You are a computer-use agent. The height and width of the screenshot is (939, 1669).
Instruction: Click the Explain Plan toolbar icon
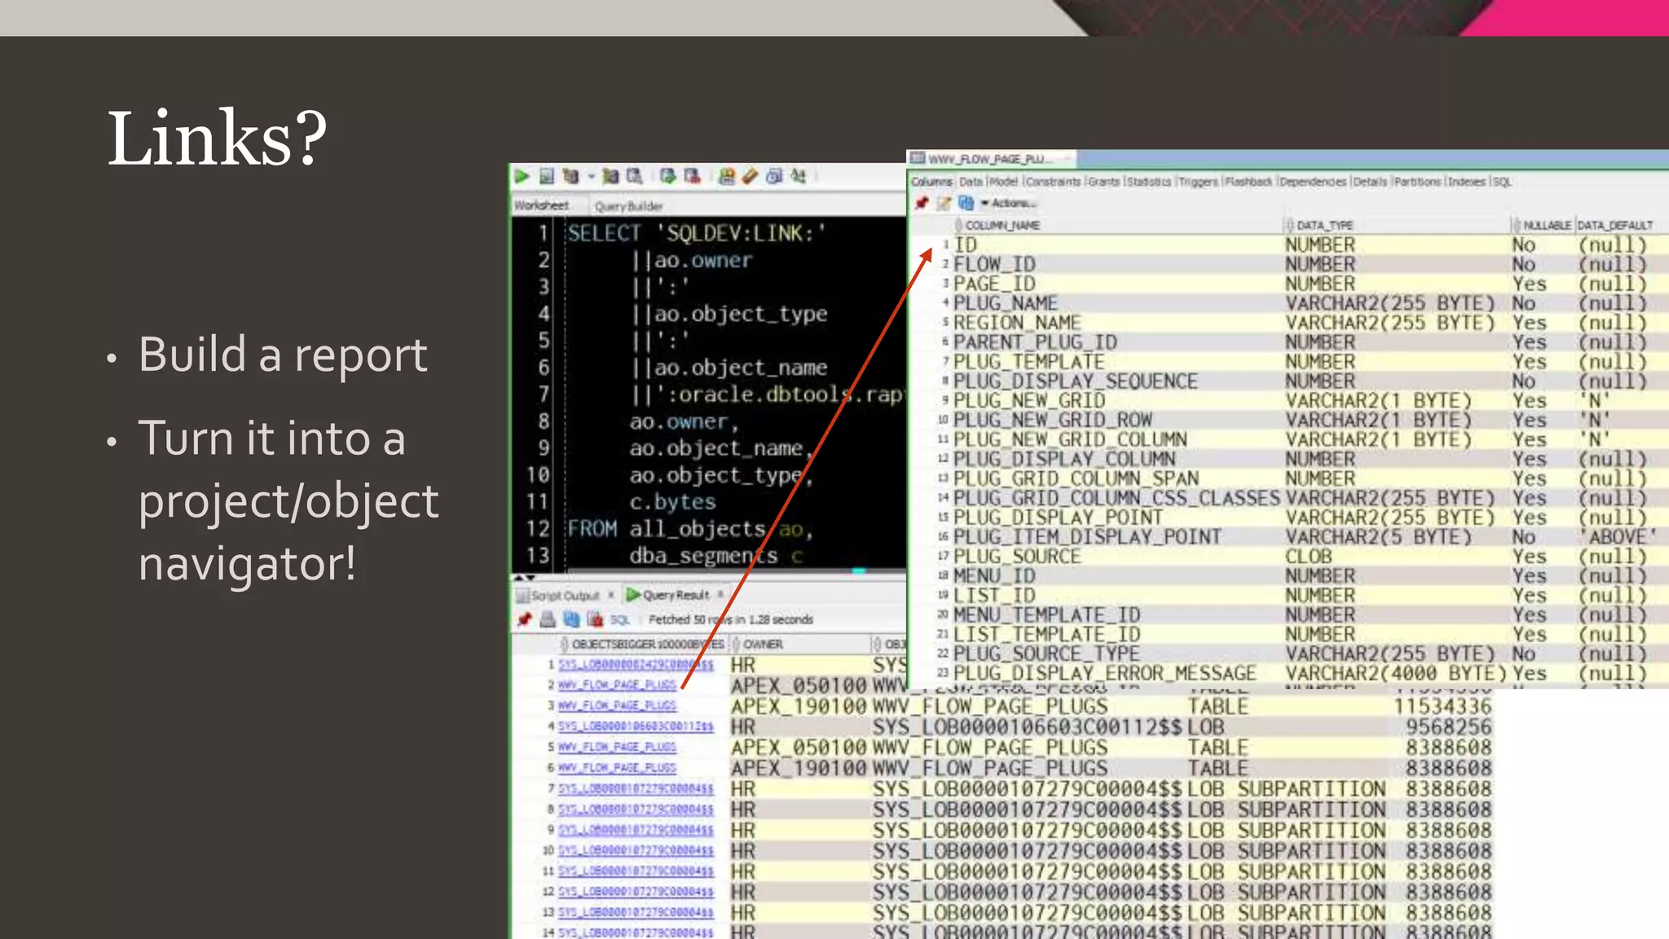[571, 176]
